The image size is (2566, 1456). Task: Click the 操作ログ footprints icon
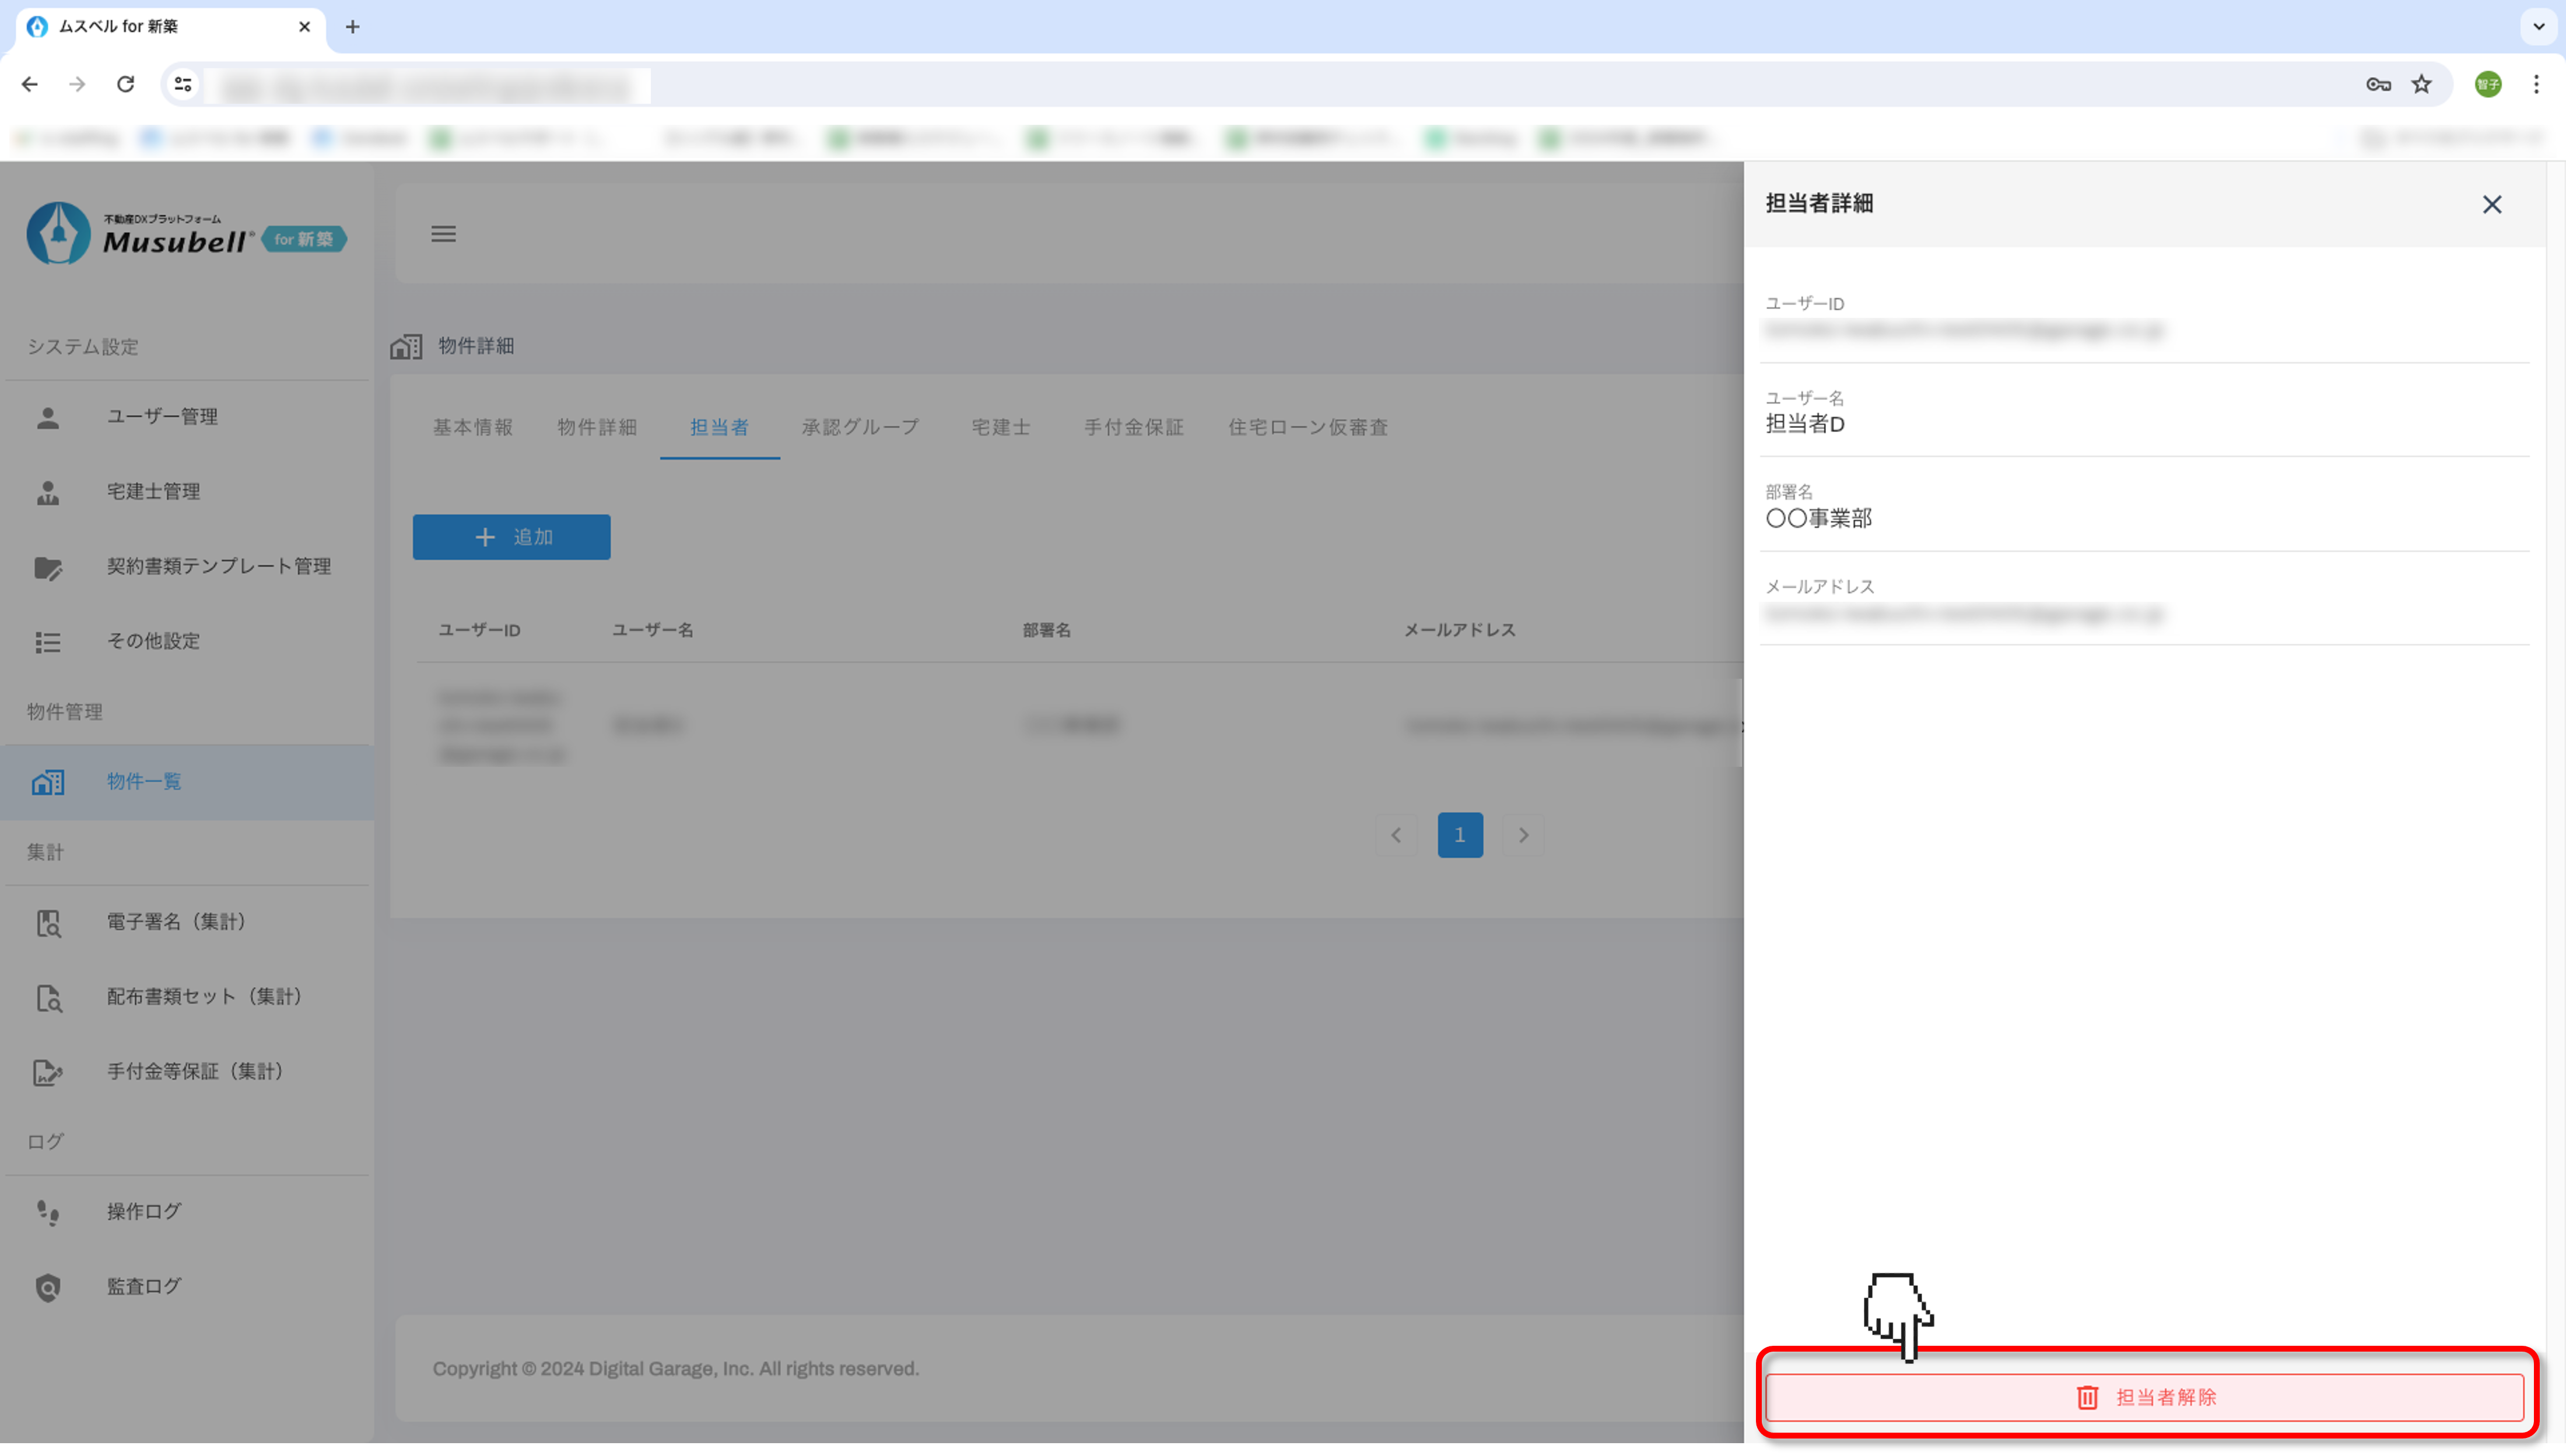(x=48, y=1212)
